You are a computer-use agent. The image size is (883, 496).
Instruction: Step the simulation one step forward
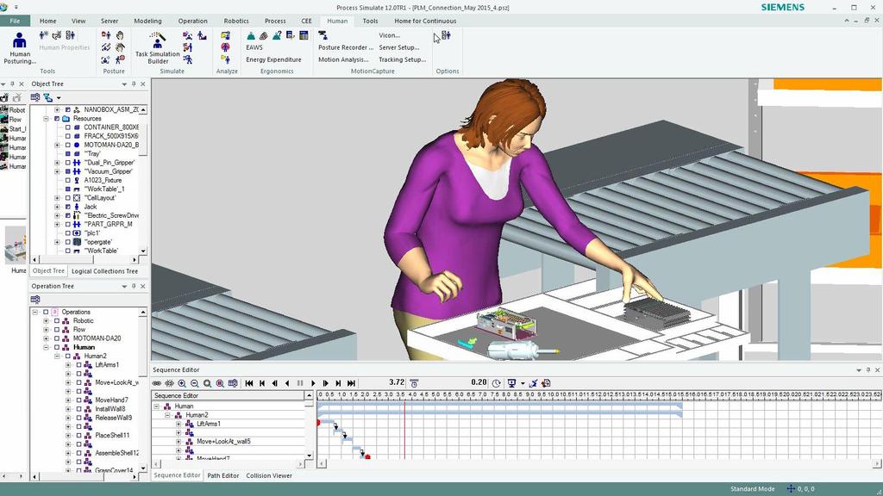pyautogui.click(x=325, y=383)
